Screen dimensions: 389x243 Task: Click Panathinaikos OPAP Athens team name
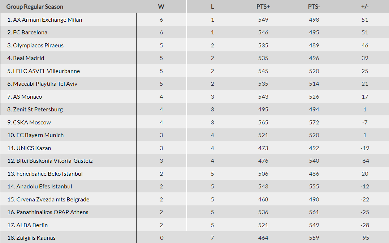52,212
